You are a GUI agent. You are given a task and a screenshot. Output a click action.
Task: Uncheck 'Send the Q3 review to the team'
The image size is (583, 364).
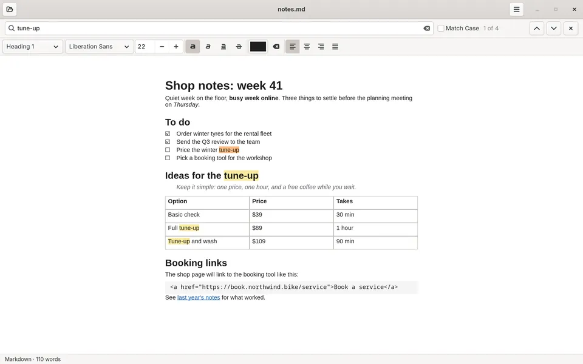168,142
